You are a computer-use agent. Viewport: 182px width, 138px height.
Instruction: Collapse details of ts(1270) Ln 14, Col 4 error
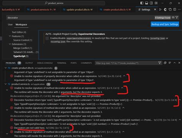(180, 120)
